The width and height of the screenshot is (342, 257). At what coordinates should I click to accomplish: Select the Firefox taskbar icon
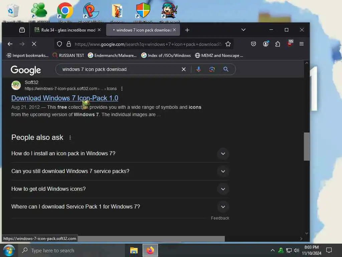150,250
